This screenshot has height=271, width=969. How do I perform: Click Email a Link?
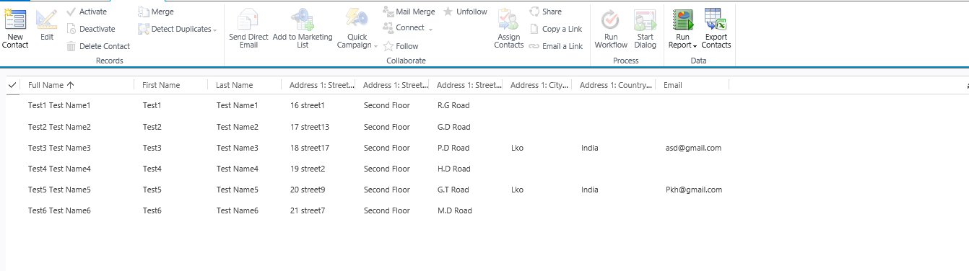[555, 46]
